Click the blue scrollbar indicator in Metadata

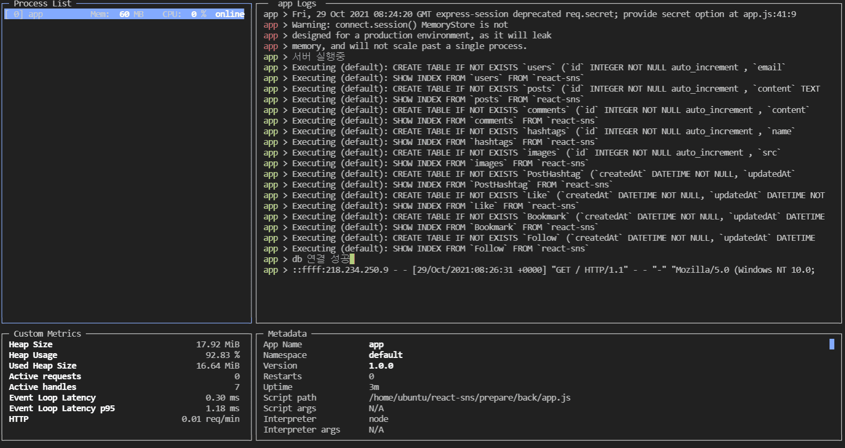831,344
